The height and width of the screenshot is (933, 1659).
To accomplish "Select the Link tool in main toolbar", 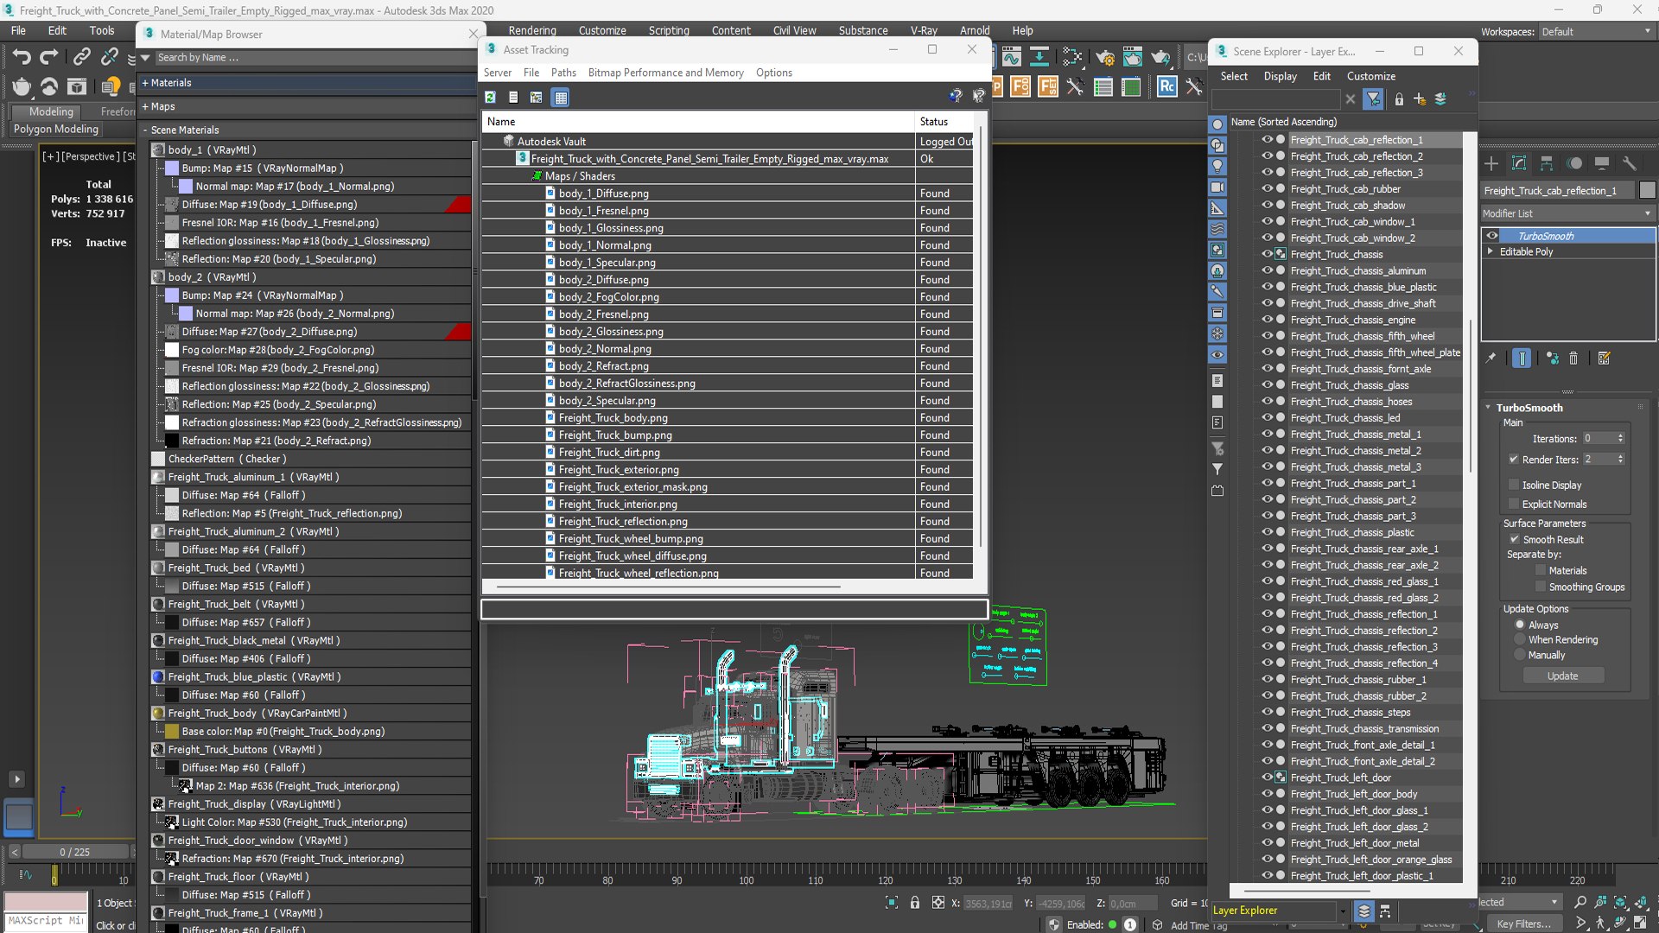I will (81, 57).
